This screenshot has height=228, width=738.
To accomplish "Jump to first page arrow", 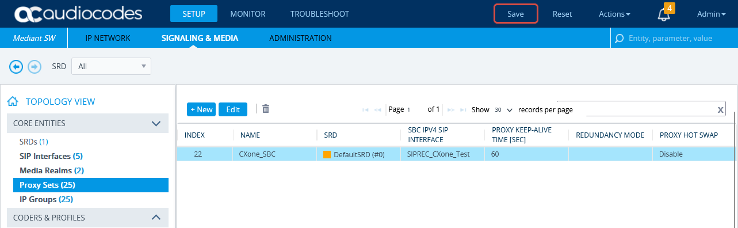I will [365, 109].
